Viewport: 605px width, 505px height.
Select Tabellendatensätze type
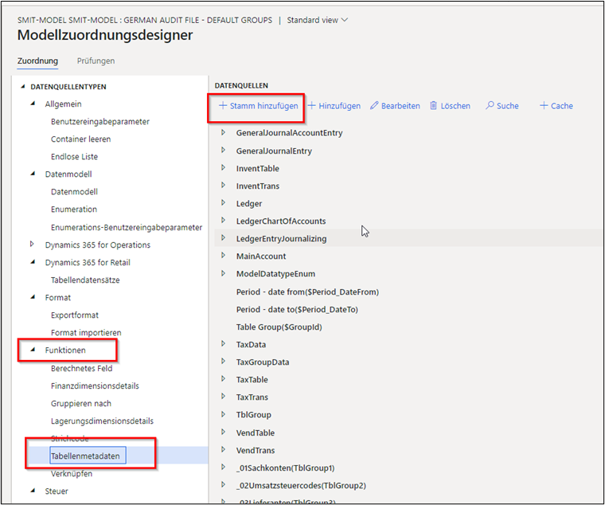85,280
